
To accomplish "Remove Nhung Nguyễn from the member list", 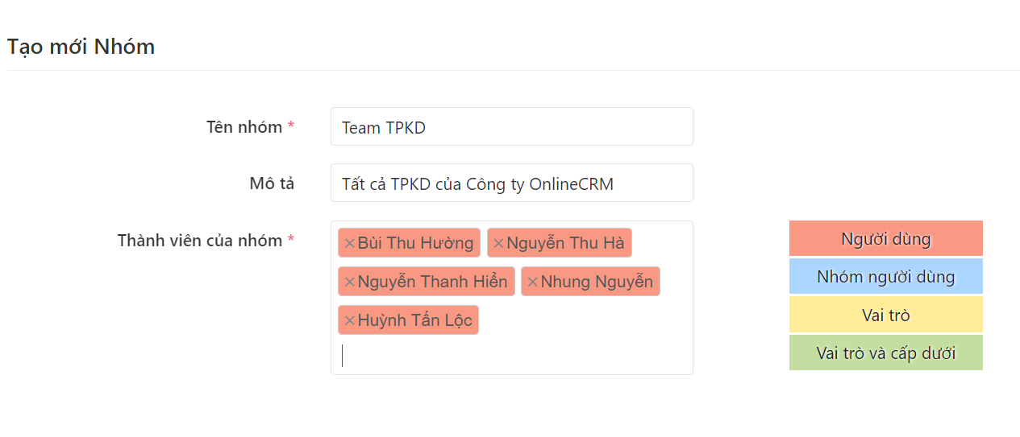I will pyautogui.click(x=532, y=282).
